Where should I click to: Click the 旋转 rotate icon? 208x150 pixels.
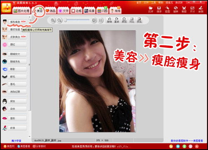[x=176, y=8]
